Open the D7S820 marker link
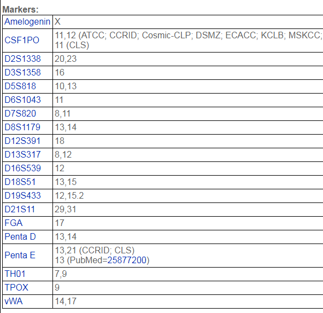This screenshot has width=323, height=313. click(20, 113)
